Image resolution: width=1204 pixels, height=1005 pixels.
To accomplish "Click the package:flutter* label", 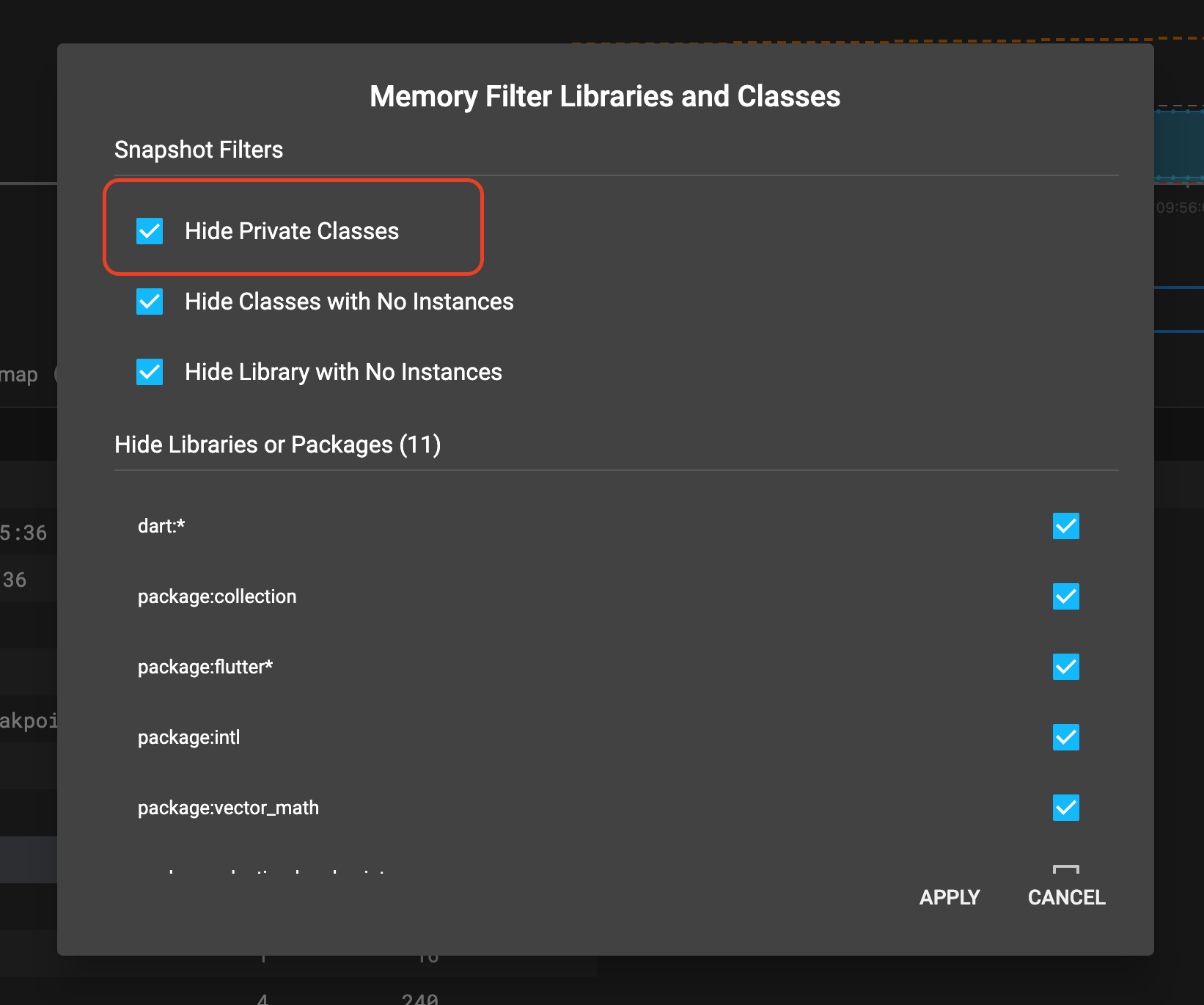I will pos(205,667).
